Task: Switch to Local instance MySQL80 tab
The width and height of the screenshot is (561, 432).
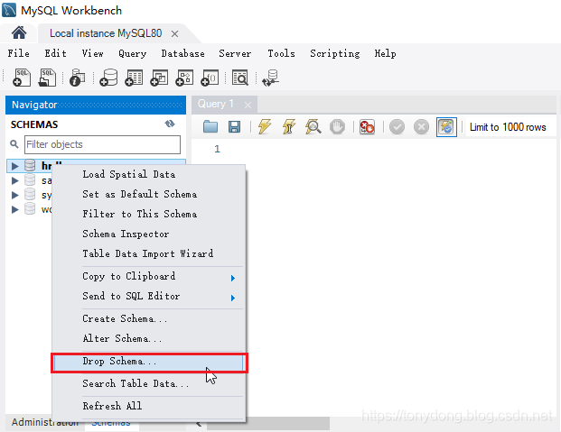Action: 106,33
